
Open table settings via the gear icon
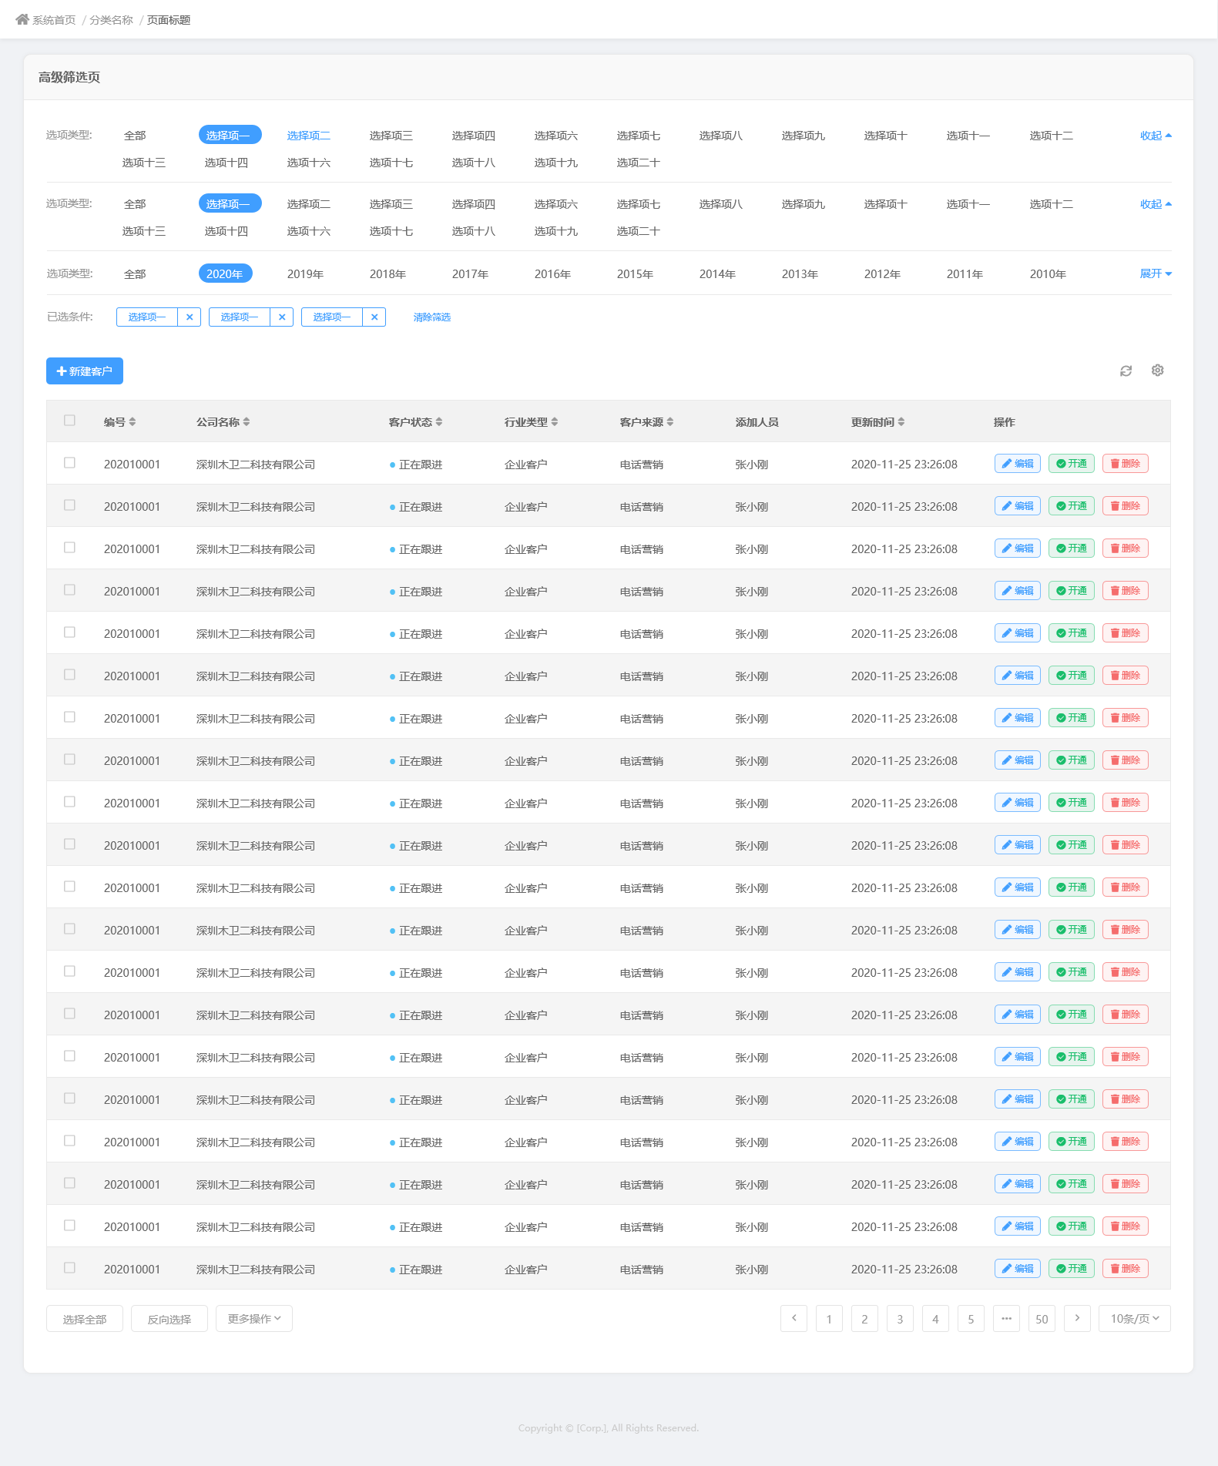[x=1157, y=371]
